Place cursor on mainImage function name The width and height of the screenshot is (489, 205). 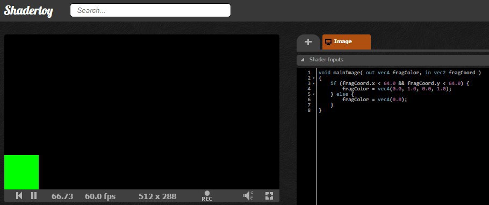pos(346,73)
